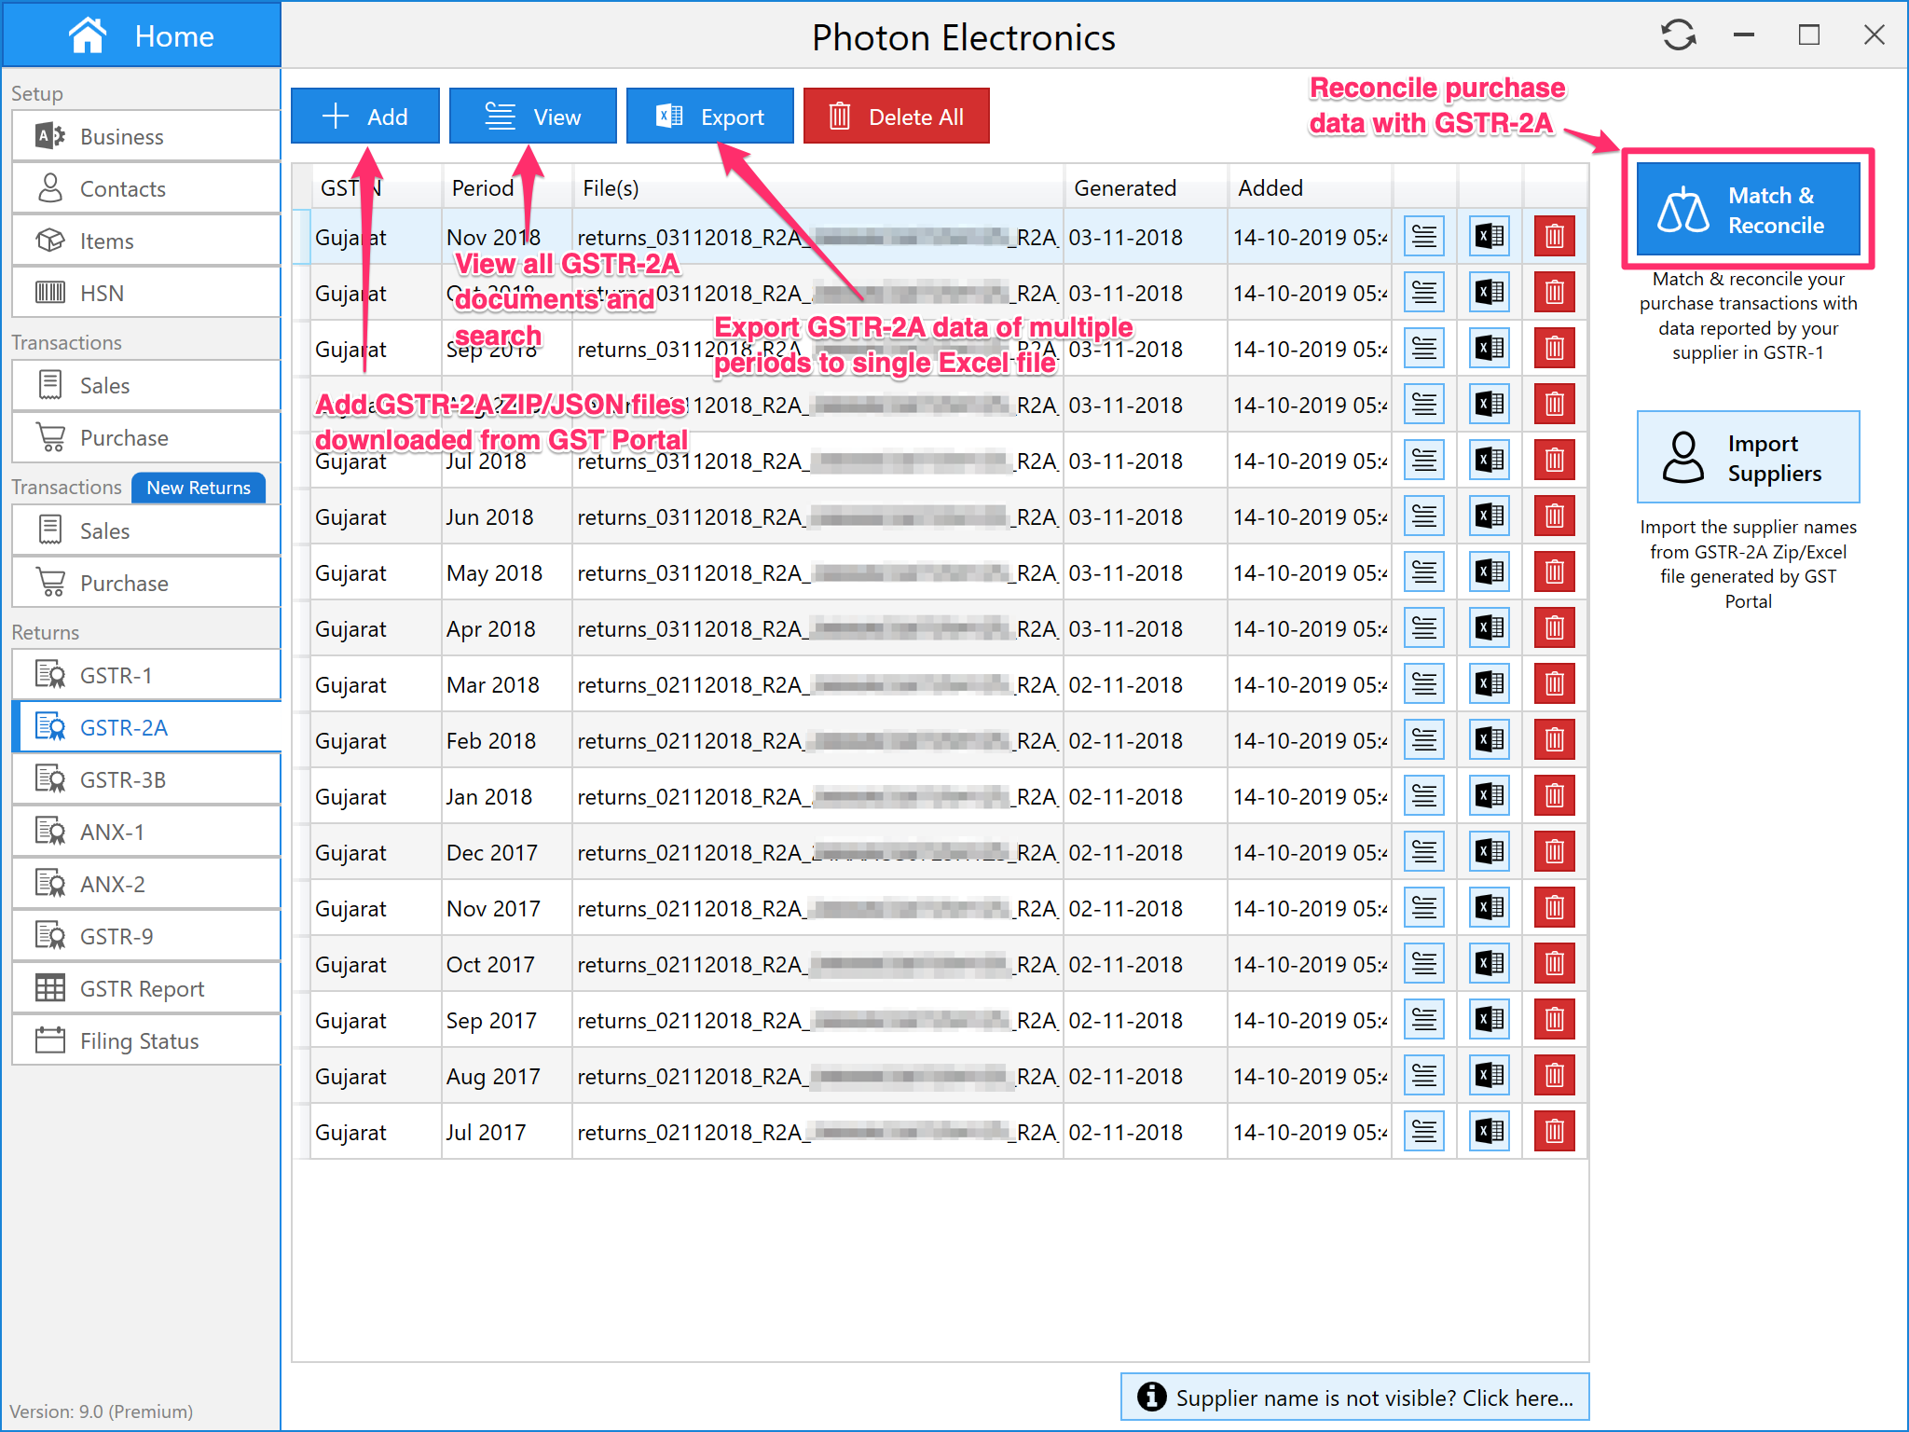Delete the Apr 2018 row with trash icon
Image resolution: width=1909 pixels, height=1432 pixels.
tap(1554, 628)
